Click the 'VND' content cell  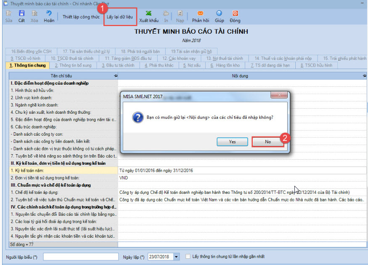242,178
